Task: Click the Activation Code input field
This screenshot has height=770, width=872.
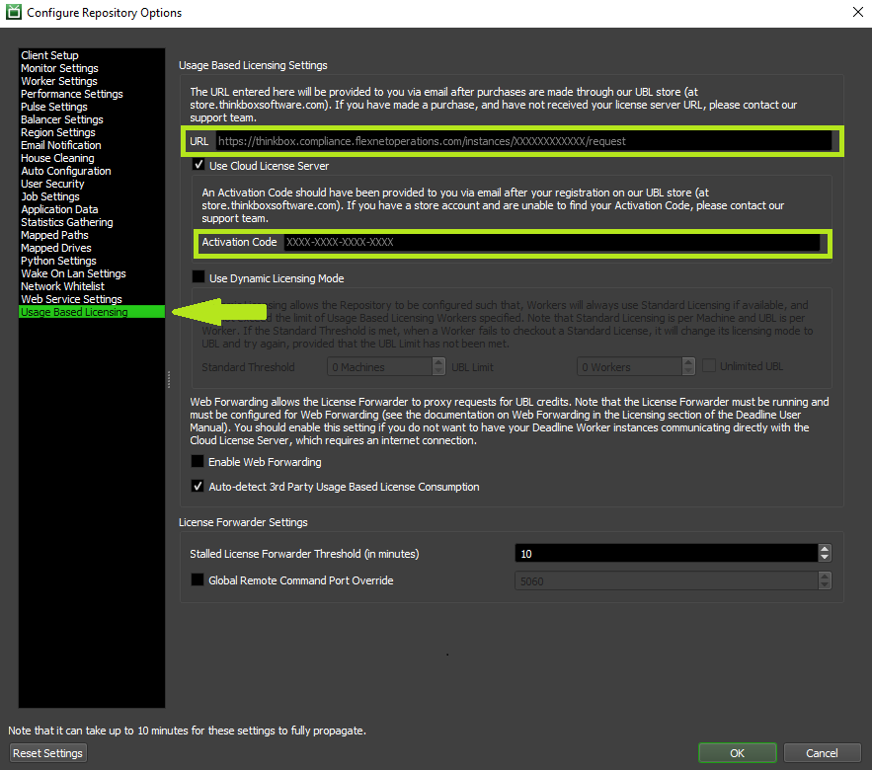Action: [551, 243]
